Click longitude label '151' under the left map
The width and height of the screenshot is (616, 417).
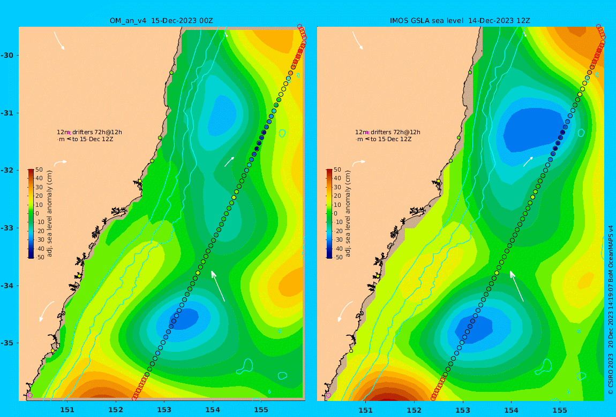[67, 410]
